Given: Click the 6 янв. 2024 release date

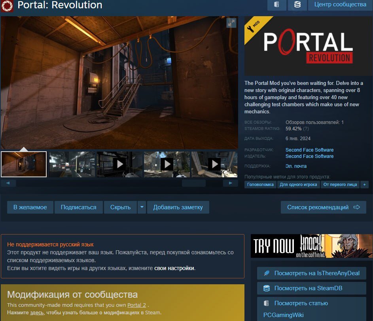Looking at the screenshot, I should pos(298,139).
